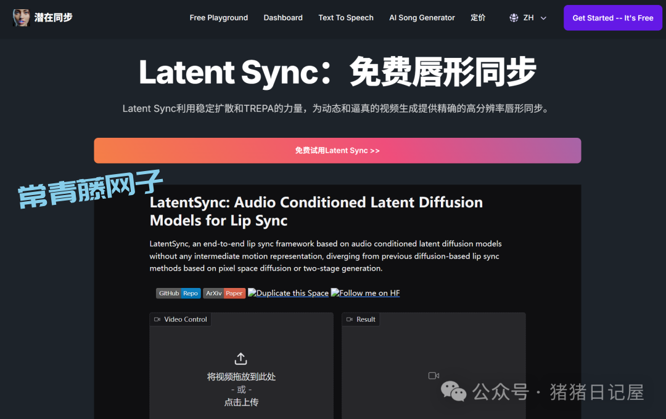The width and height of the screenshot is (666, 419).
Task: Click the video camera icon in Result panel
Action: click(434, 375)
